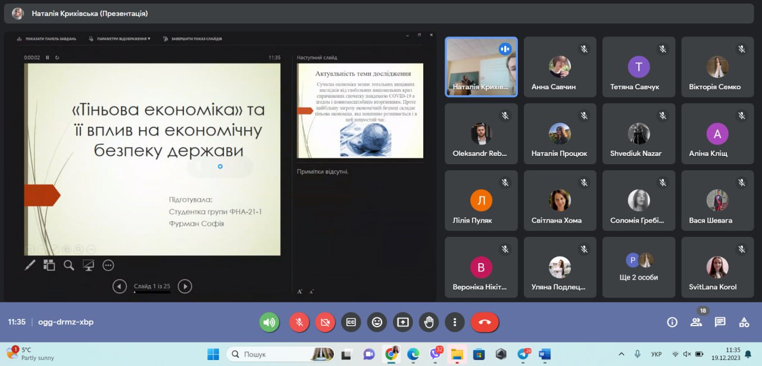
Task: Click the next slide preview thumbnail
Action: pos(360,111)
